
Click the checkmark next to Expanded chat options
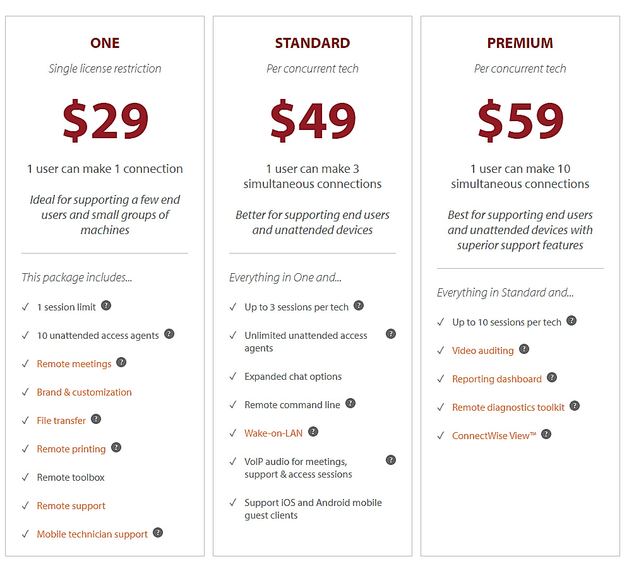(x=232, y=376)
